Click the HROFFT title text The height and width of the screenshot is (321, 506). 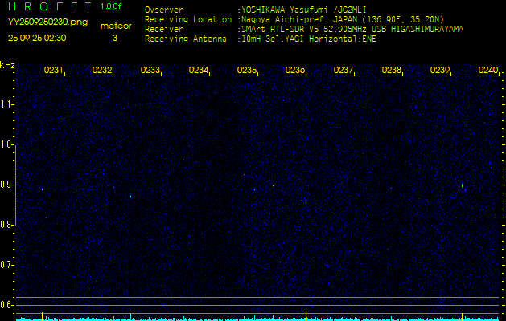coord(50,6)
